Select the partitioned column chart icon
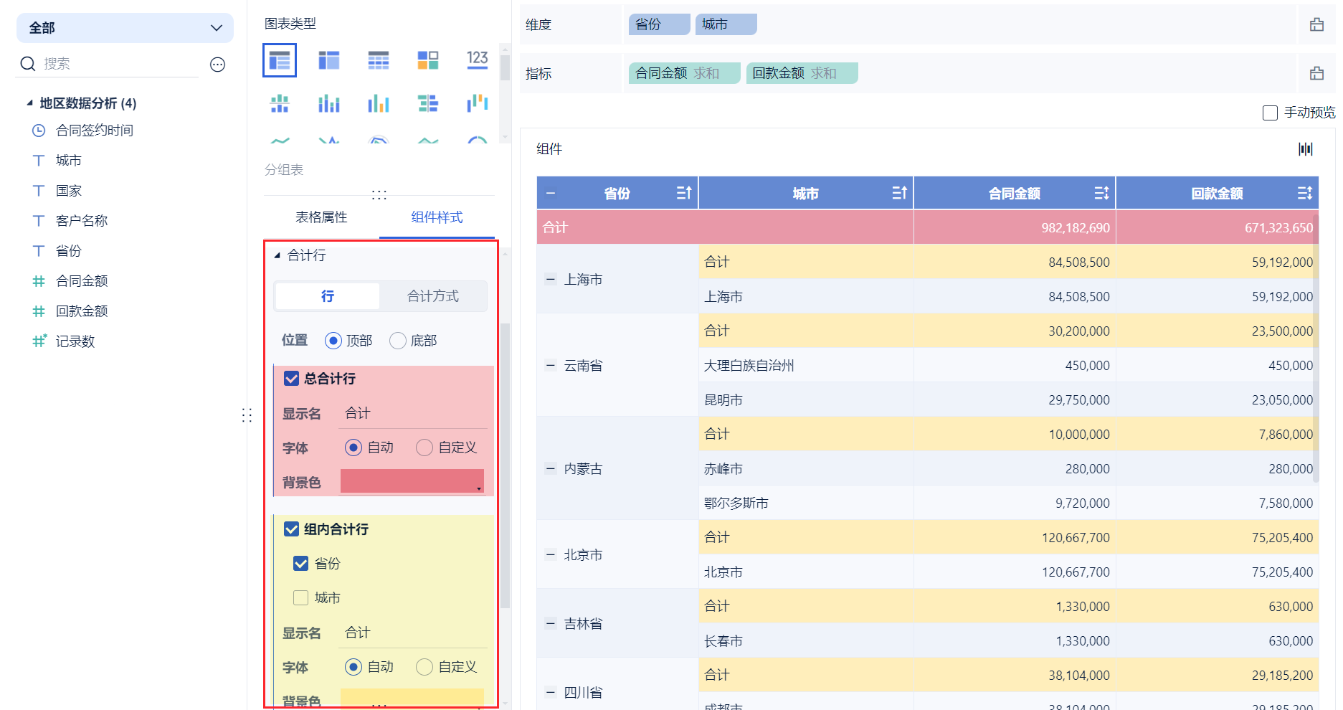1343x710 pixels. point(280,104)
